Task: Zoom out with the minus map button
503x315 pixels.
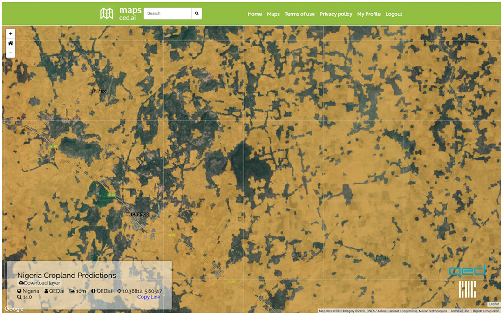Action: pos(11,53)
